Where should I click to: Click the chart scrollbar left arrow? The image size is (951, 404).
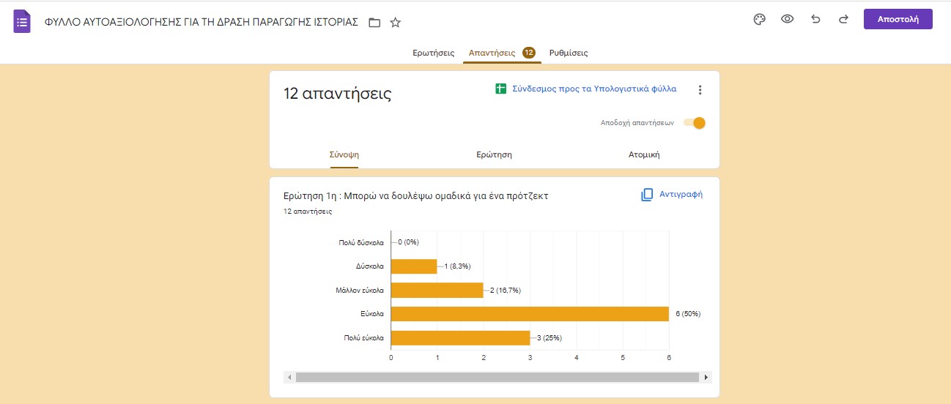point(289,377)
